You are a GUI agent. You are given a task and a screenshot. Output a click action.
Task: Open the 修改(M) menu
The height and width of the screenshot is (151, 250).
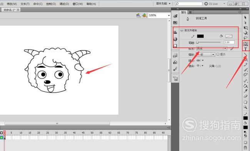[12, 4]
